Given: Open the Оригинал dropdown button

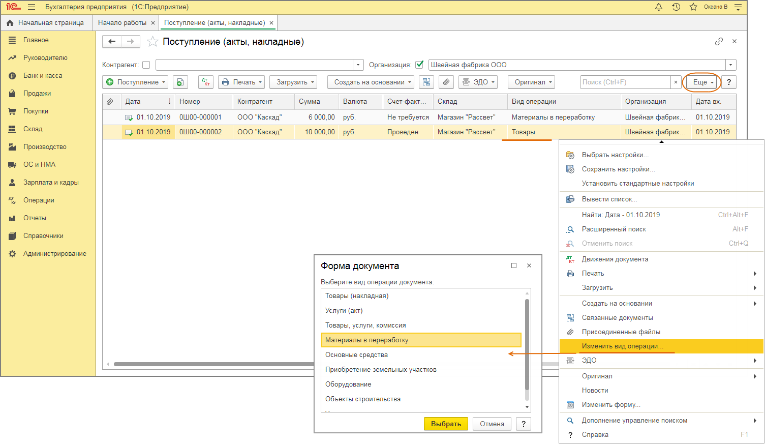Looking at the screenshot, I should coord(531,82).
